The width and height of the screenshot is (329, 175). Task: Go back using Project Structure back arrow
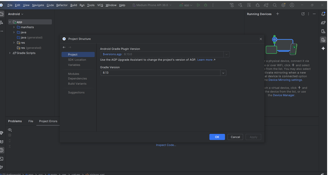[x=64, y=47]
